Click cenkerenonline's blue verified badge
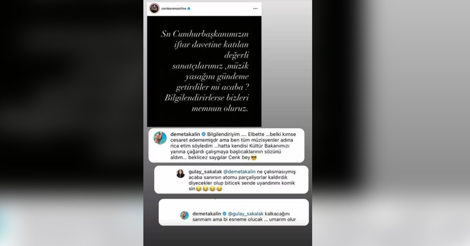 click(x=189, y=8)
